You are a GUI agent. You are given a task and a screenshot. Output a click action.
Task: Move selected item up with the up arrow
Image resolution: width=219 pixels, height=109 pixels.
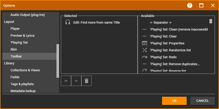[66, 81]
